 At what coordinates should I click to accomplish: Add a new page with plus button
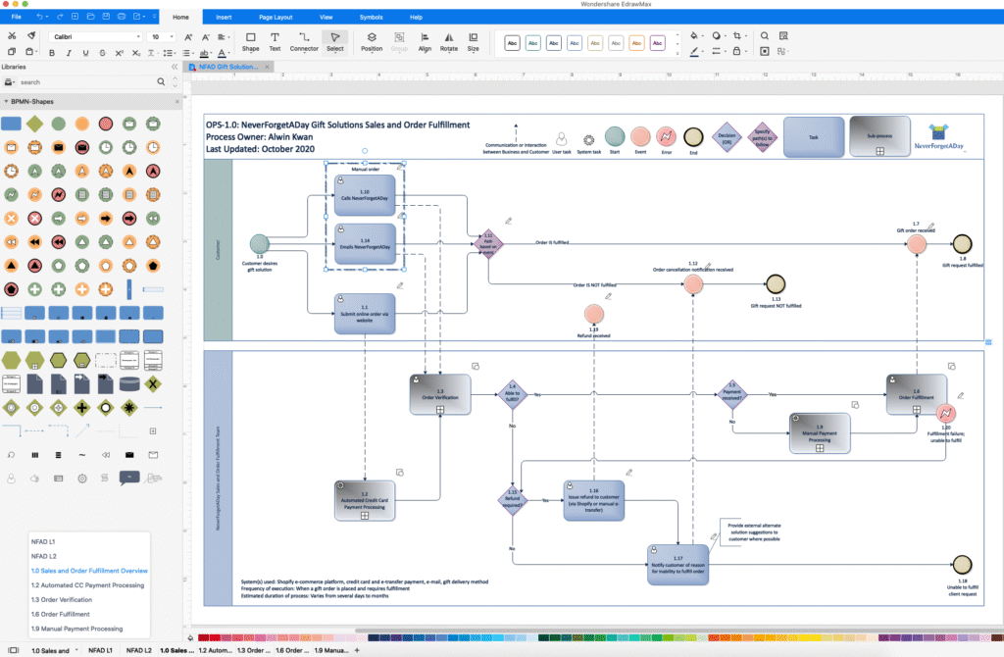357,650
